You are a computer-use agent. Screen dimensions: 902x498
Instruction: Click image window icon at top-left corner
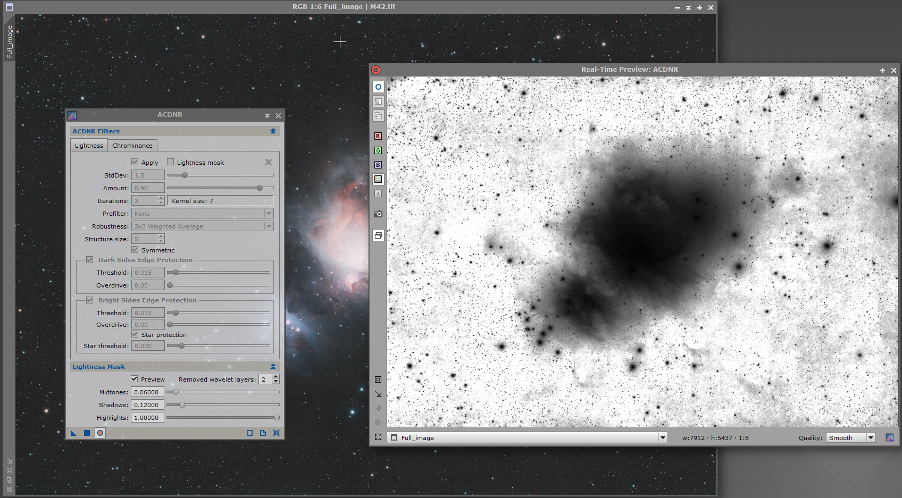click(10, 7)
